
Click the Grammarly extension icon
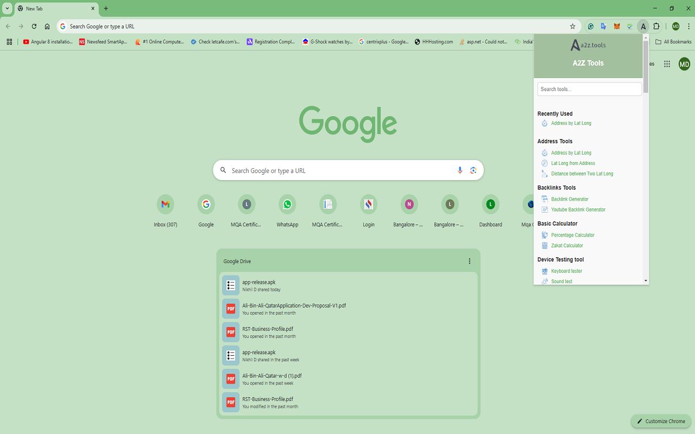[590, 26]
